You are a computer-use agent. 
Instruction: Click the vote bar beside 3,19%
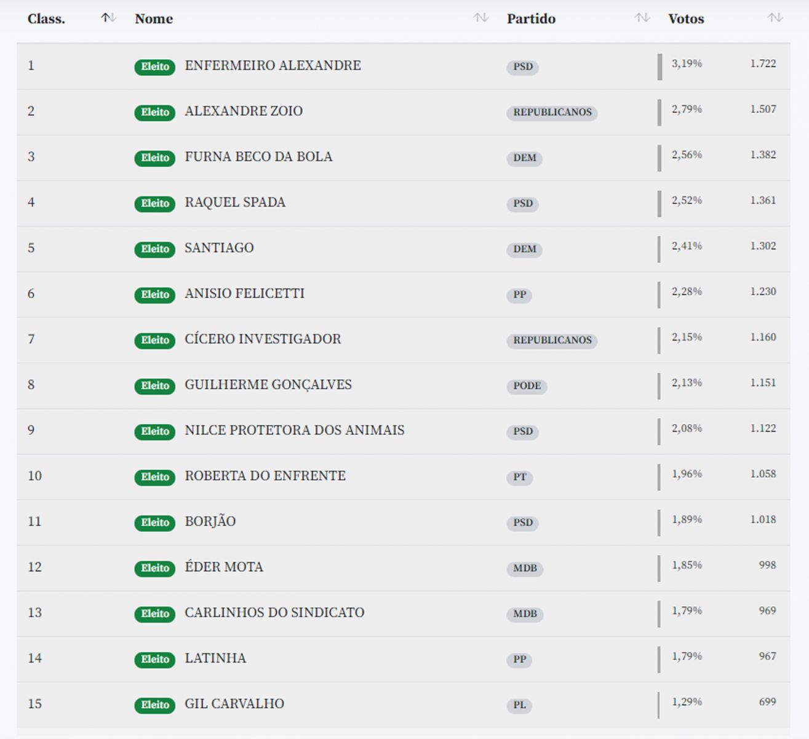[x=660, y=67]
